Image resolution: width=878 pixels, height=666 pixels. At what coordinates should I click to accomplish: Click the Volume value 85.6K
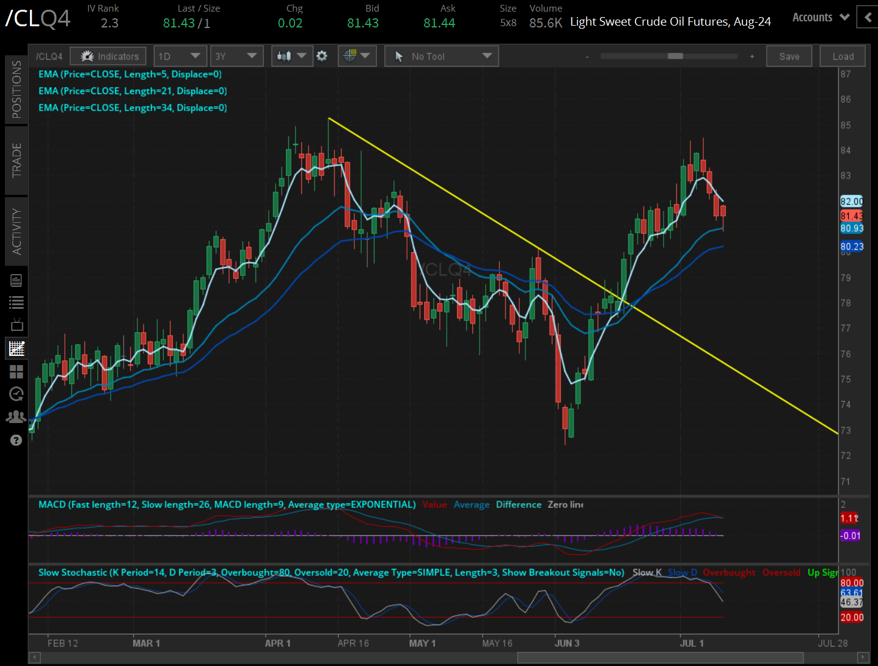[546, 23]
